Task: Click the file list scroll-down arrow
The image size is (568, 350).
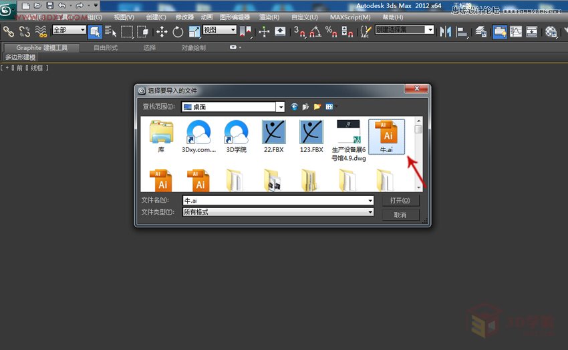Action: click(x=419, y=187)
